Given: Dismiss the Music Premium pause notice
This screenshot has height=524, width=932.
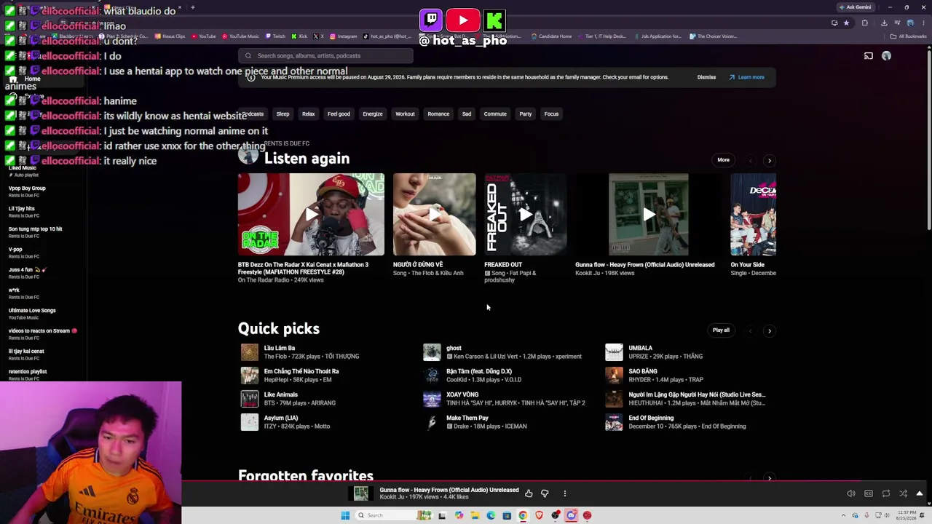Looking at the screenshot, I should (706, 77).
